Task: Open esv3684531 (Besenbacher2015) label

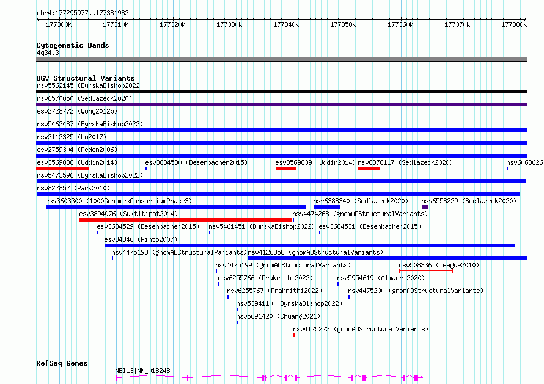Action: point(370,226)
